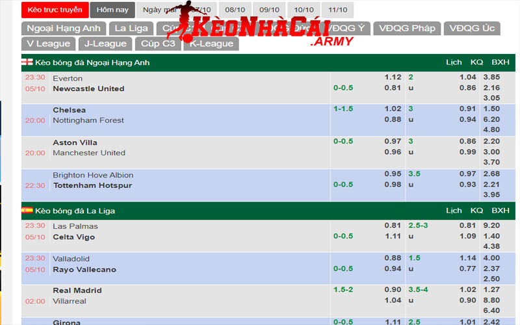View BXH in the Ngoại Hạng Anh header
520x325 pixels.
[500, 62]
